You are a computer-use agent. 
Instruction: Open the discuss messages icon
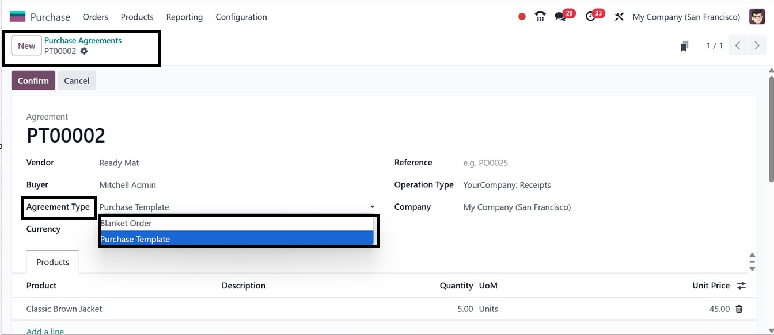(x=560, y=17)
